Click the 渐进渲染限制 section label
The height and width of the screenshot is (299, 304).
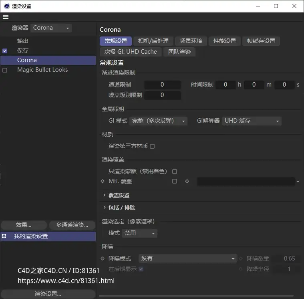coord(119,73)
